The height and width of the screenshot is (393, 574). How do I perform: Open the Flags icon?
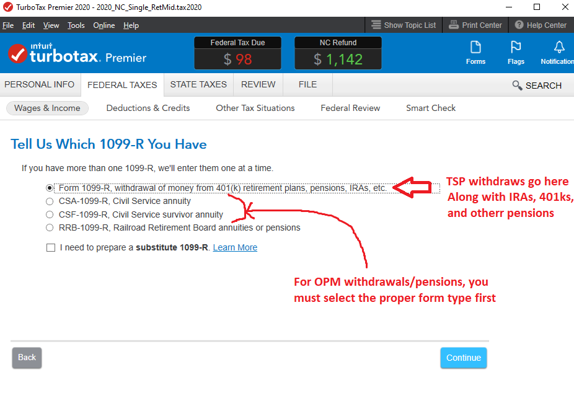click(x=516, y=53)
